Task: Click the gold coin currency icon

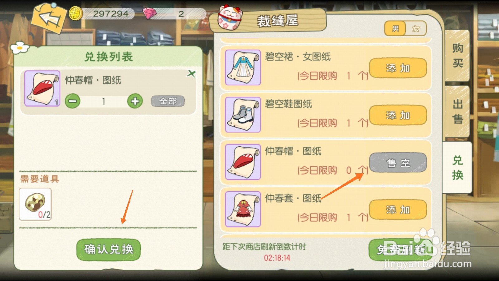Action: point(75,14)
